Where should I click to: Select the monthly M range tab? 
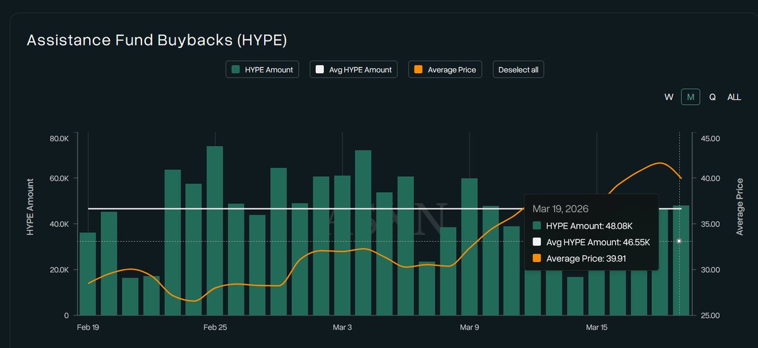pyautogui.click(x=690, y=97)
